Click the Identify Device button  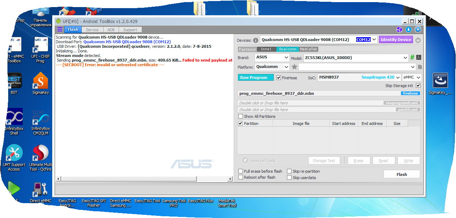click(396, 40)
